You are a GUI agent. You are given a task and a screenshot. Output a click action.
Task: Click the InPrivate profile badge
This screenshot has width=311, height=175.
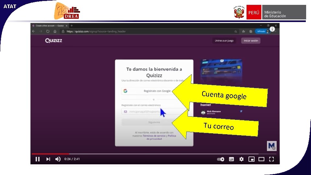coord(262,31)
